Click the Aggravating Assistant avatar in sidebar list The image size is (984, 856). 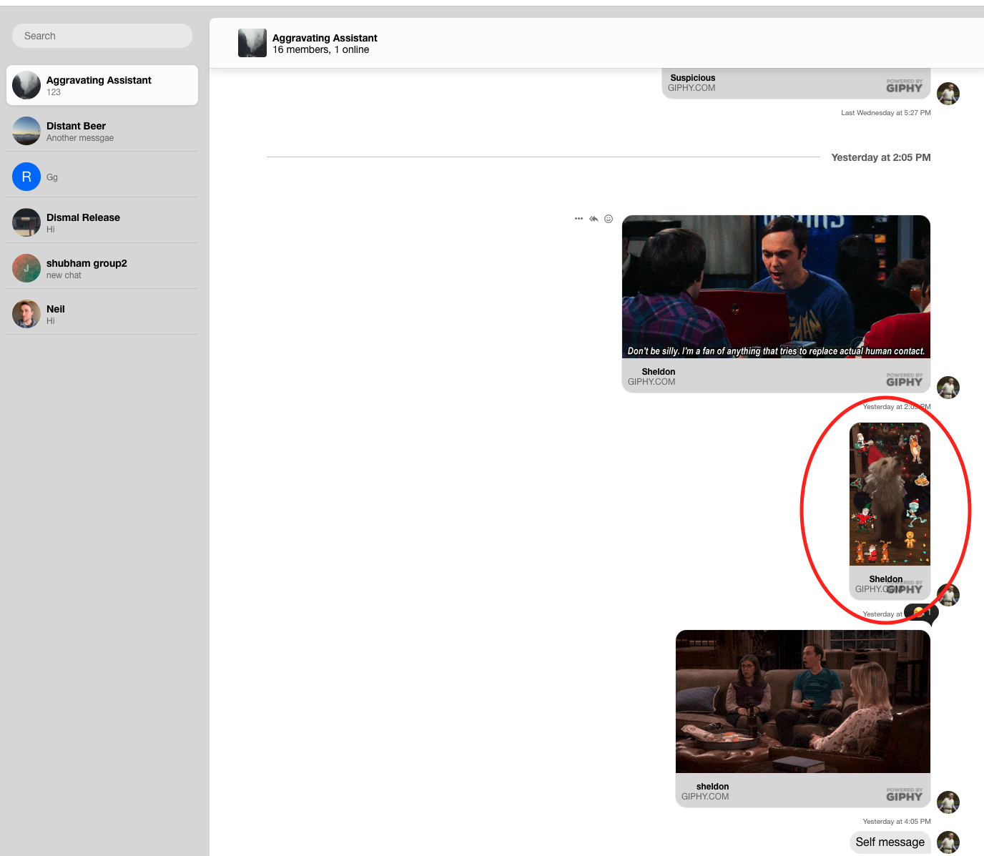(x=26, y=85)
